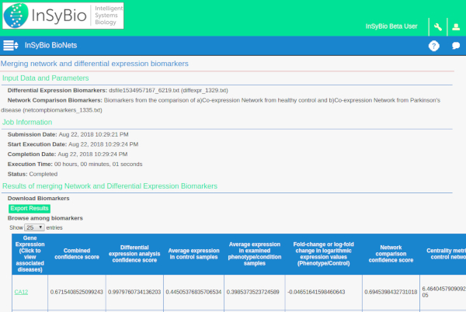Open the chat speech bubble icon

click(x=456, y=45)
